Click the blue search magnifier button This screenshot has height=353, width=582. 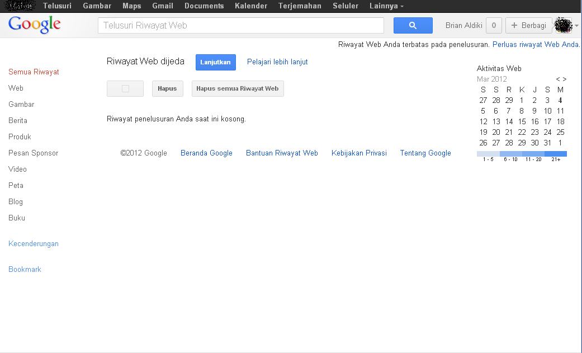413,25
